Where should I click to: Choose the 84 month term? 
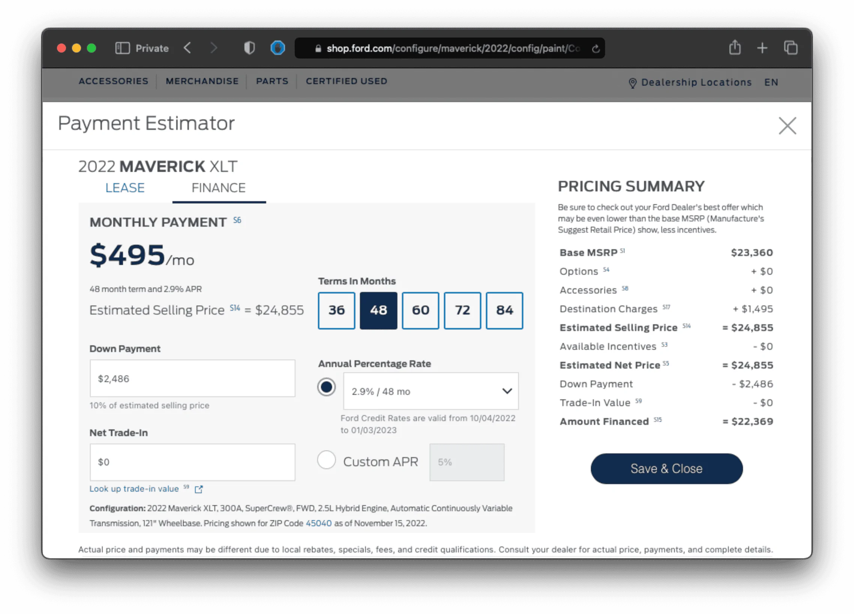tap(504, 310)
